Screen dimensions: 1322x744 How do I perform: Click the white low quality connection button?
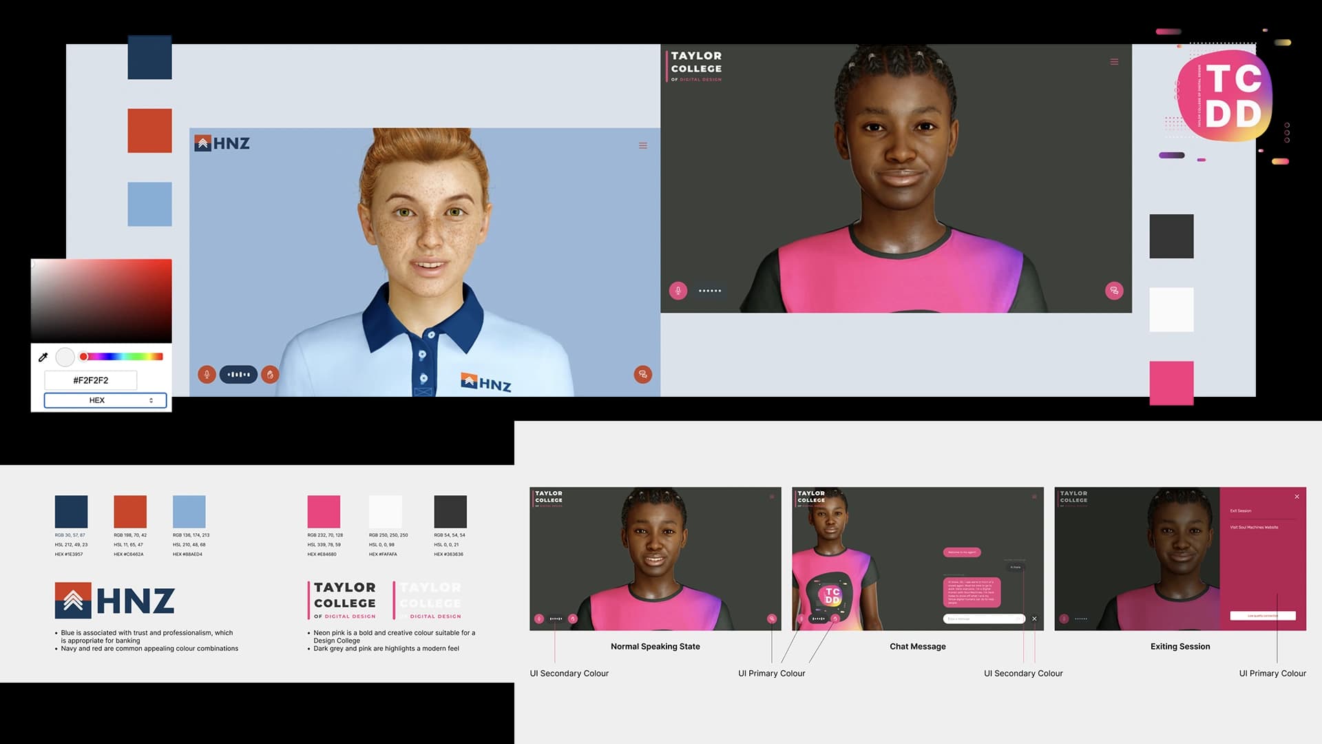(x=1263, y=616)
